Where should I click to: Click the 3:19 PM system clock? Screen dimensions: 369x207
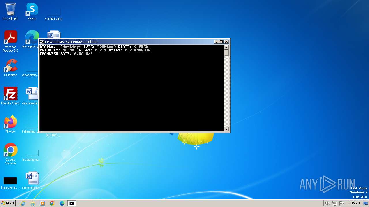click(x=354, y=203)
